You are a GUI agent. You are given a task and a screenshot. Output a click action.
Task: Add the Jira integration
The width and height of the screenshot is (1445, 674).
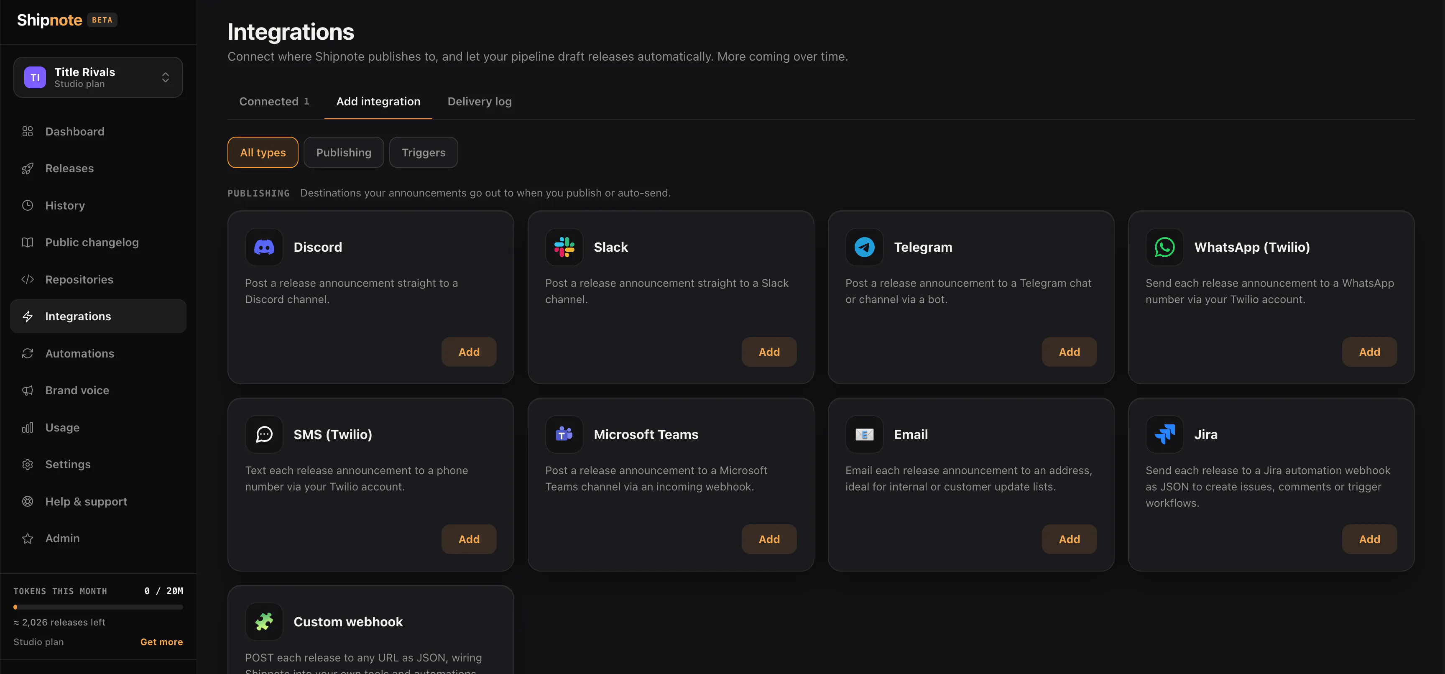point(1369,539)
